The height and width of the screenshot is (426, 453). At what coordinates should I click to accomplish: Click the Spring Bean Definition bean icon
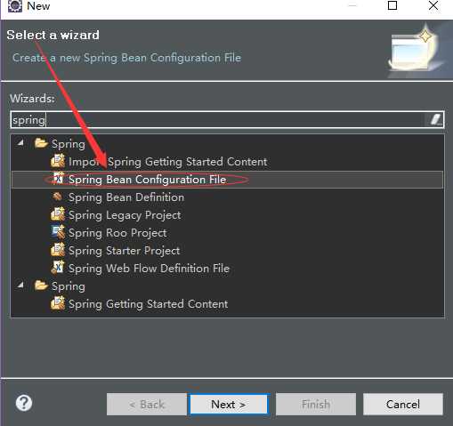pyautogui.click(x=57, y=197)
